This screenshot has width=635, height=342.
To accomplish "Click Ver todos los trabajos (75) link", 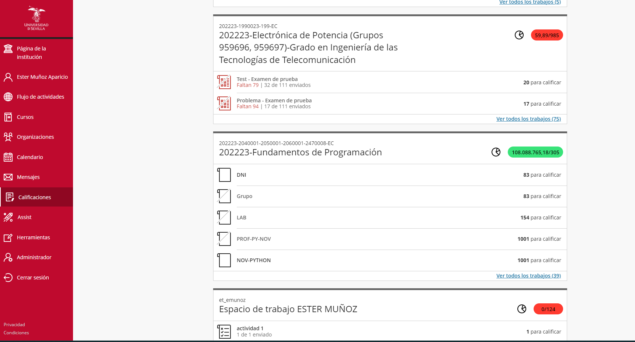I will [528, 119].
